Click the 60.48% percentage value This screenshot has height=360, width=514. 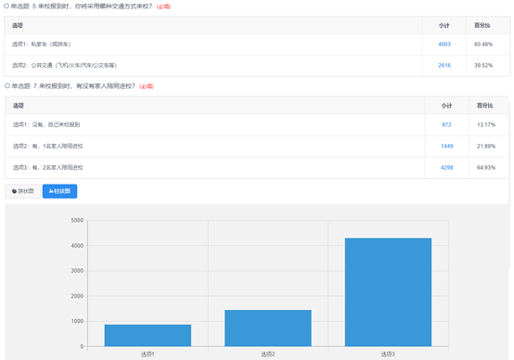tap(483, 45)
